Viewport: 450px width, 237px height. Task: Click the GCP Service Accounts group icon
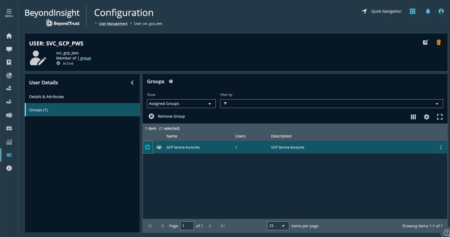[159, 147]
